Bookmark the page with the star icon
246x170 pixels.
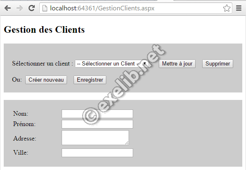227,8
